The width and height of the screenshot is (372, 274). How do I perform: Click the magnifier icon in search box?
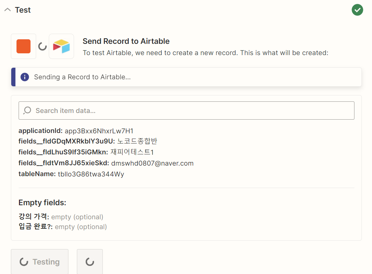coord(27,111)
